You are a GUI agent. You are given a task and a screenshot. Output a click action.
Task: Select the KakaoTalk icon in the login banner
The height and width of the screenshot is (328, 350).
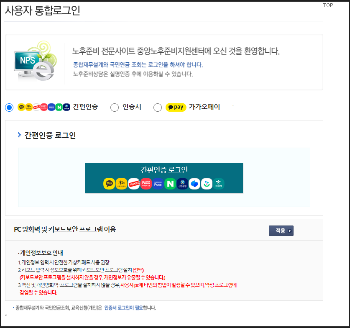pyautogui.click(x=109, y=183)
